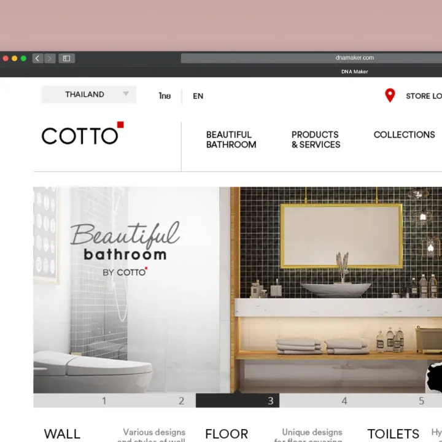442x442 pixels.
Task: Go to slide 5 of carousel
Action: click(x=421, y=400)
